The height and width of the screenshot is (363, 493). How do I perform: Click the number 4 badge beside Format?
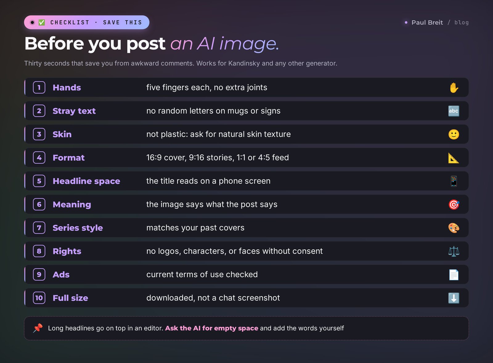point(39,158)
